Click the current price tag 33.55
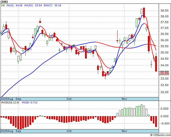This screenshot has height=137, width=171. pos(164,73)
